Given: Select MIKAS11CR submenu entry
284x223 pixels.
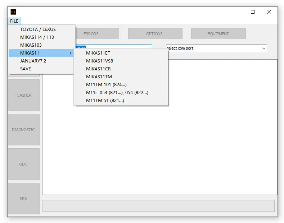Looking at the screenshot, I should click(x=98, y=69).
